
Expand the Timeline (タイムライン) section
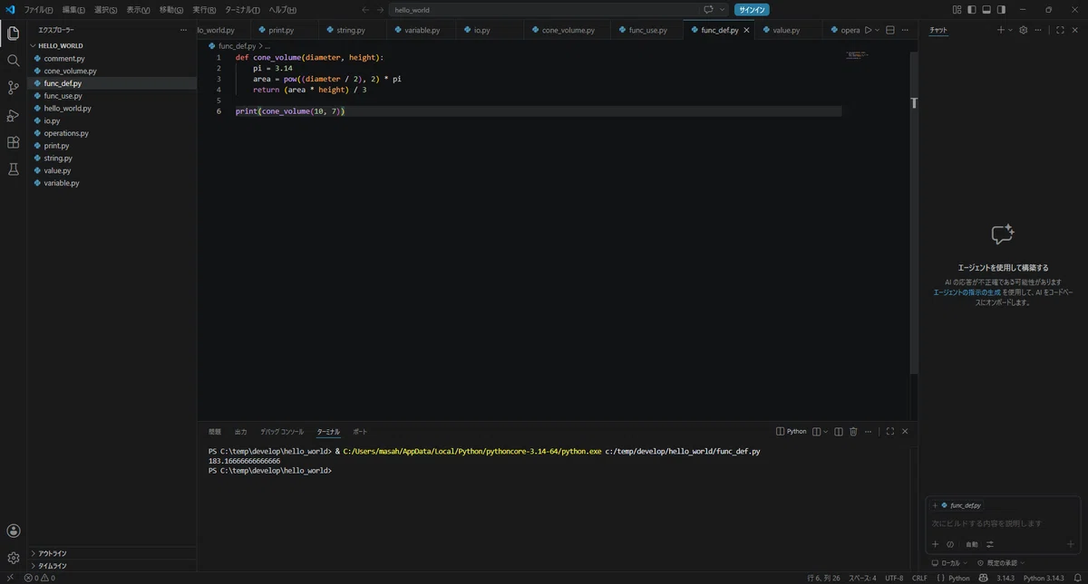(x=112, y=566)
